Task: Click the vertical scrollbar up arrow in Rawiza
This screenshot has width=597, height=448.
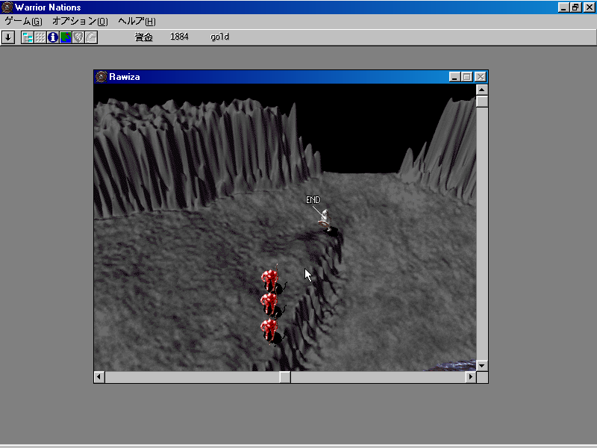Action: [x=481, y=90]
